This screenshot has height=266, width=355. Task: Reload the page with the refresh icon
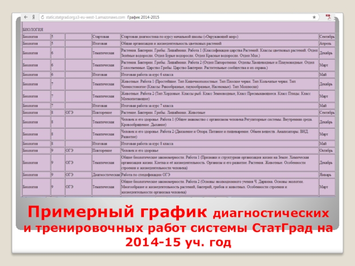42,17
